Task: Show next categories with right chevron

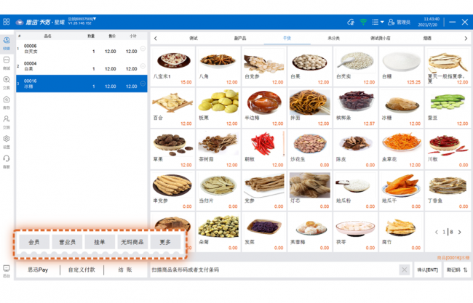Action: point(466,39)
